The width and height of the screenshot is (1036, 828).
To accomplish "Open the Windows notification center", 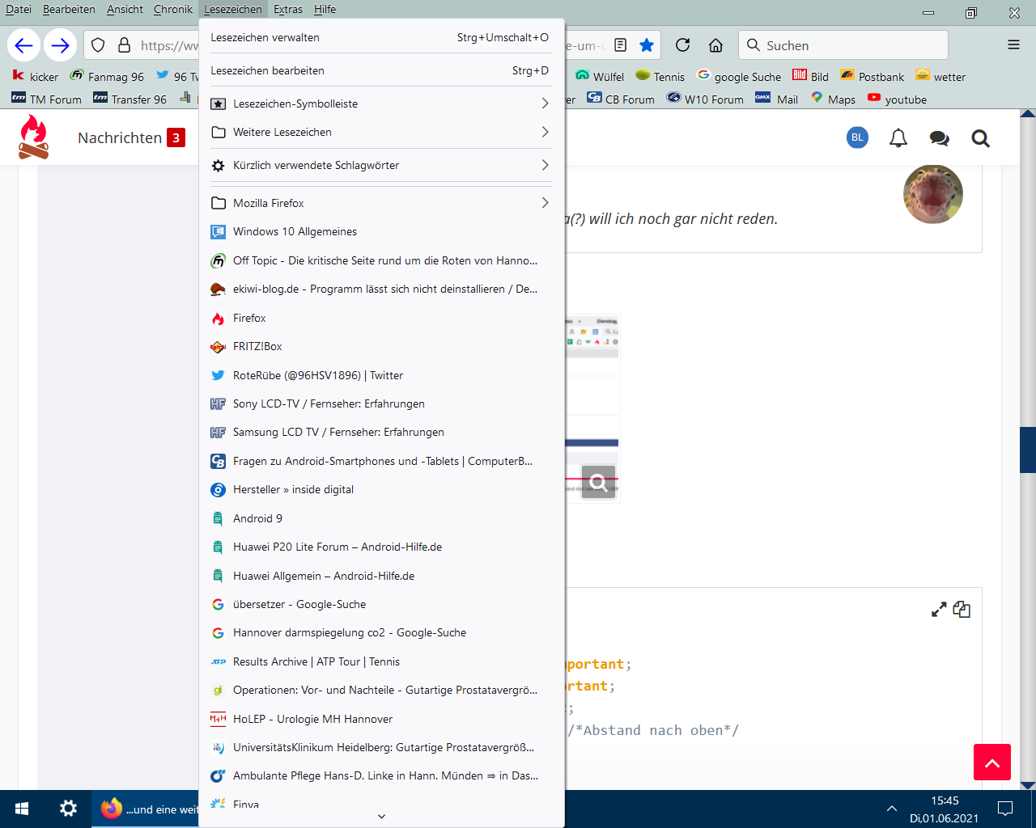I will (x=1005, y=809).
